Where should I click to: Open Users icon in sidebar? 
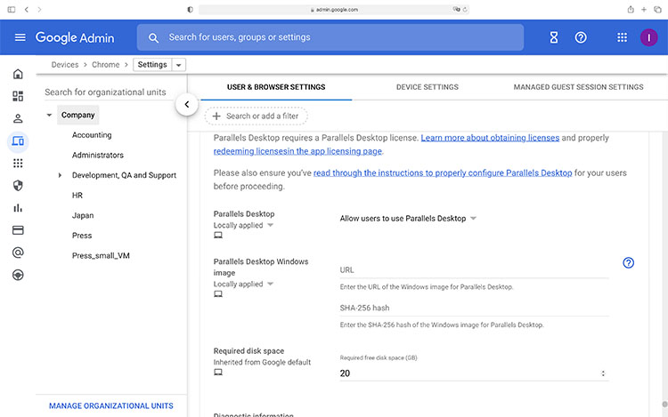pyautogui.click(x=18, y=118)
